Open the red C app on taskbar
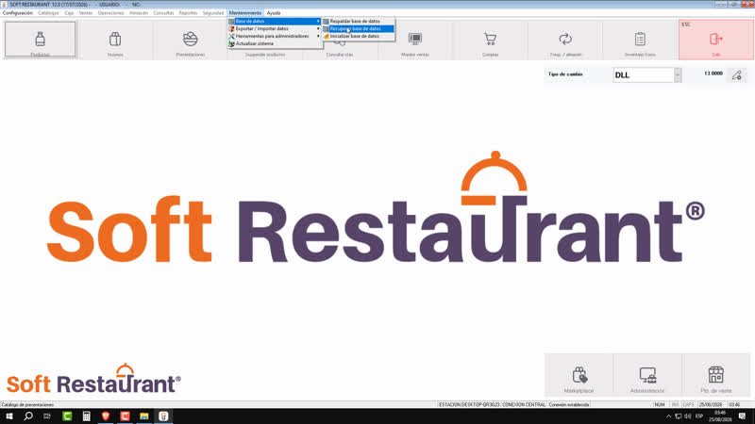 coord(125,416)
